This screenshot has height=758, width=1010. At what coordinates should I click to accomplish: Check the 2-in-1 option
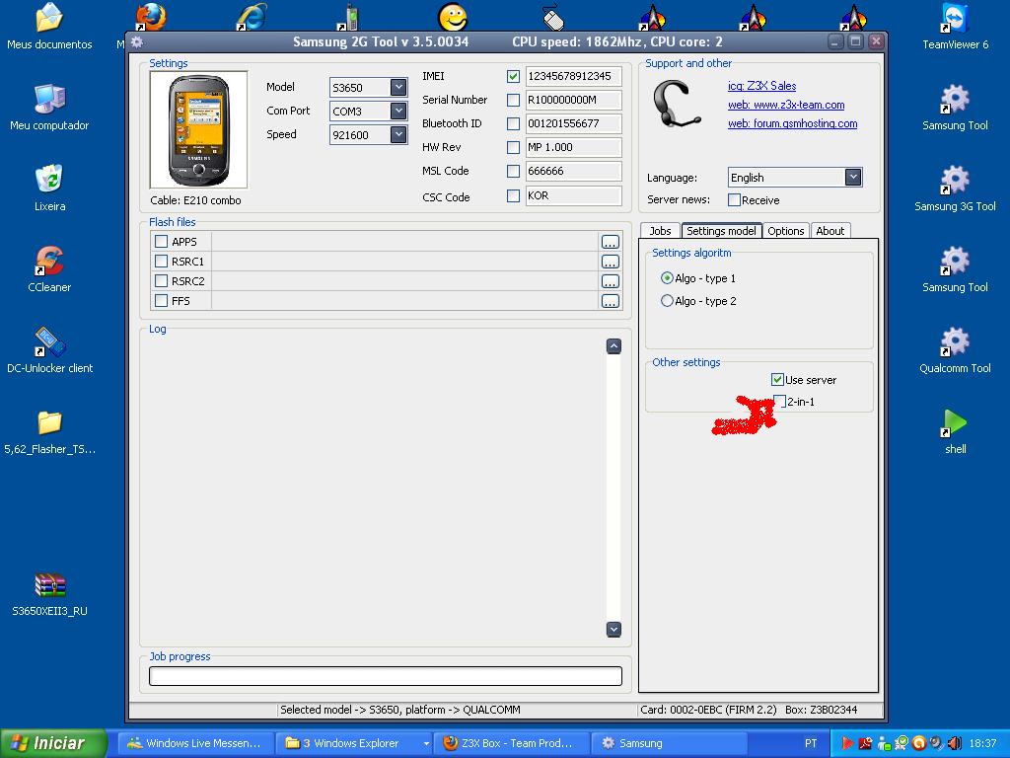point(779,402)
